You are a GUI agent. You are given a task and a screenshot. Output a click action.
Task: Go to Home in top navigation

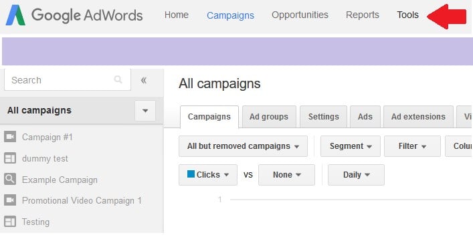pos(177,15)
